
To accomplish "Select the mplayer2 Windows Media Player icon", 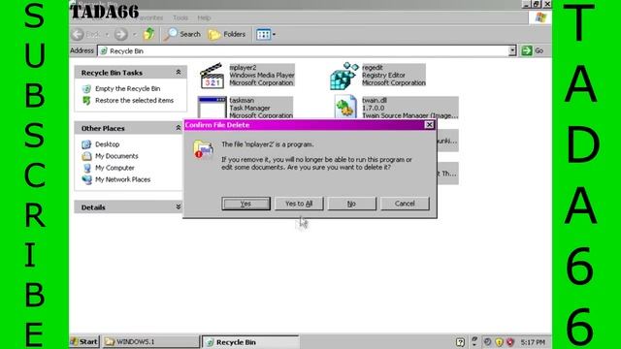I will point(212,76).
